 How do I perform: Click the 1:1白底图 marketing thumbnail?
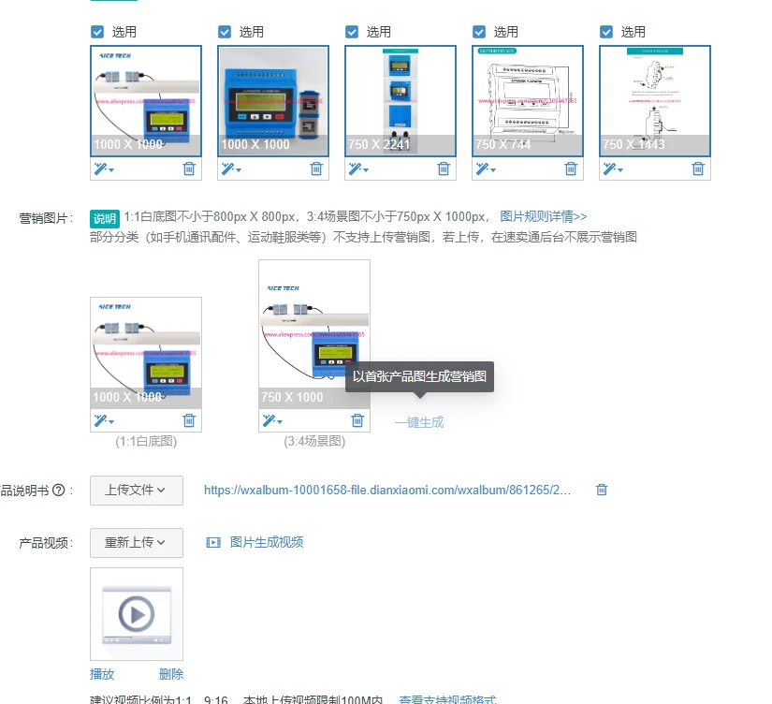(x=146, y=353)
